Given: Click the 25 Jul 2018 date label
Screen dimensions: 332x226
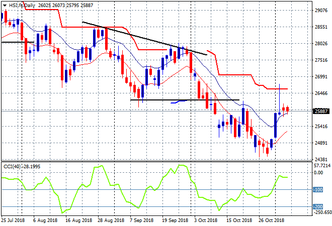Looking at the screenshot, I should (x=13, y=220).
